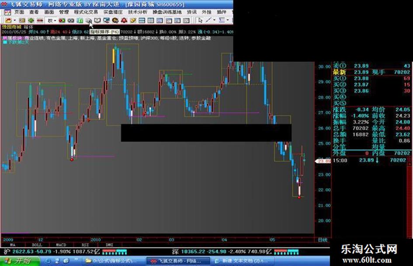The width and height of the screenshot is (413, 266).
Task: Click first quick-launch icon next to 开始
Action: 48,261
